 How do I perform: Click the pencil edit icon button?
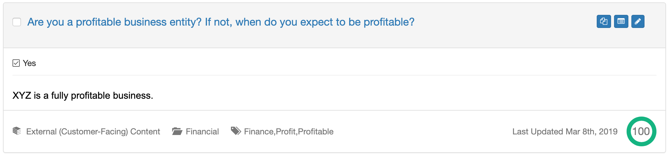638,21
